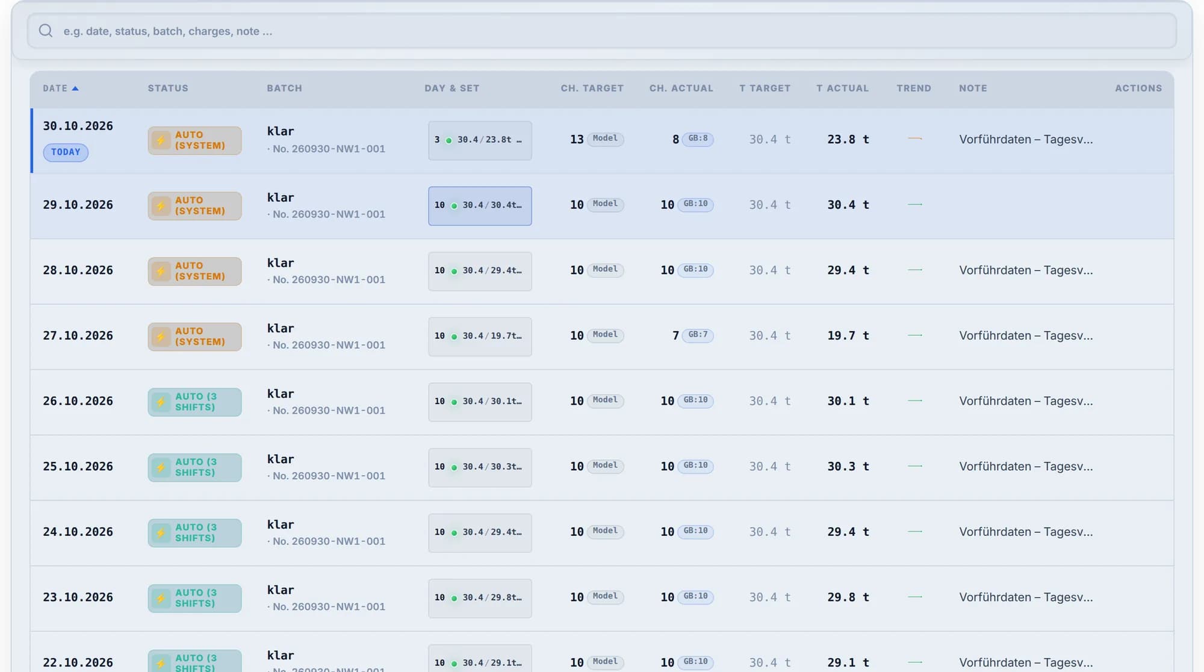Viewport: 1204px width, 672px height.
Task: Open the 30.4/30.3t day set chip
Action: pyautogui.click(x=480, y=467)
